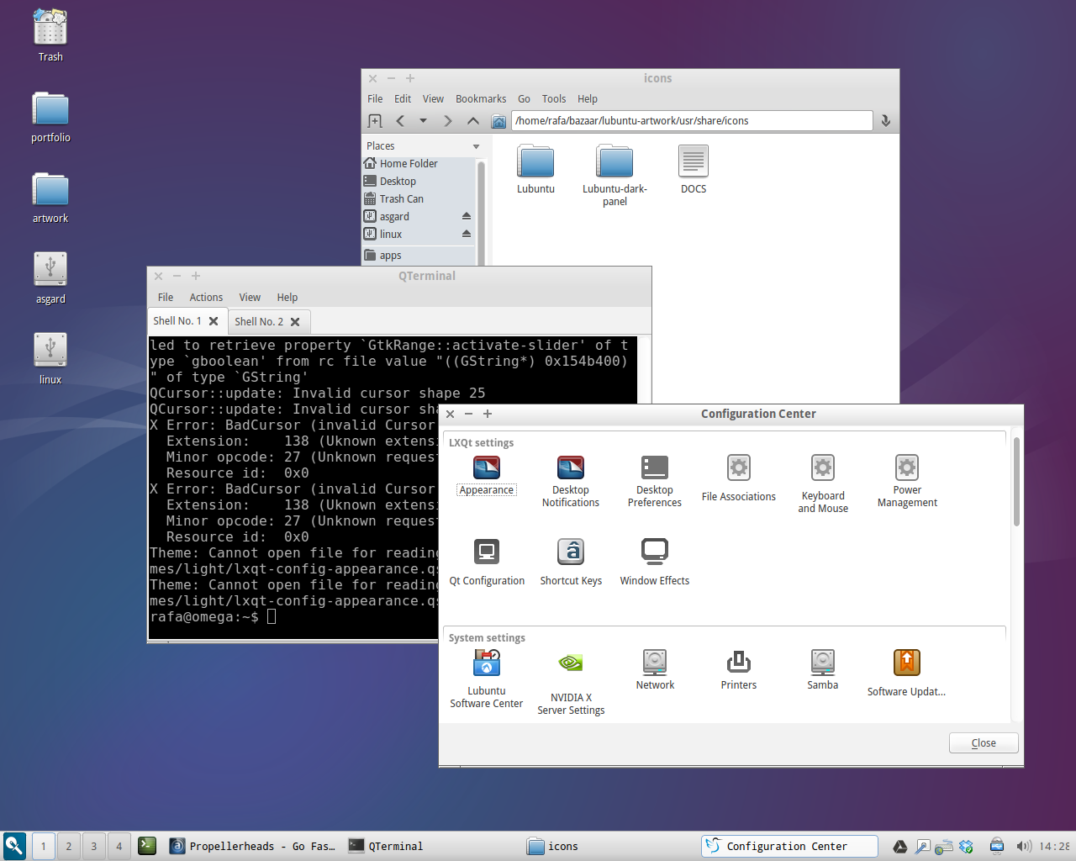Viewport: 1076px width, 861px height.
Task: Click the volume icon in system tray
Action: pos(1022,846)
